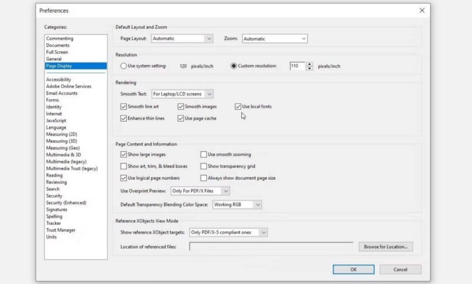Uncheck Show large images
This screenshot has width=472, height=284.
point(123,154)
